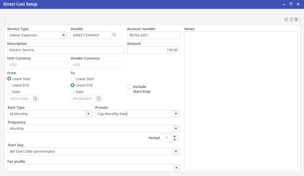Click inside the Notes text area

point(241,101)
